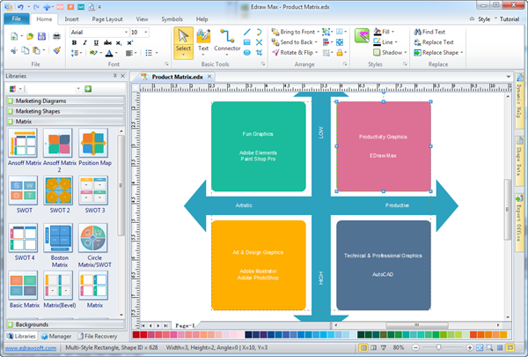
Task: Select the crop tool icon
Action: point(259,53)
